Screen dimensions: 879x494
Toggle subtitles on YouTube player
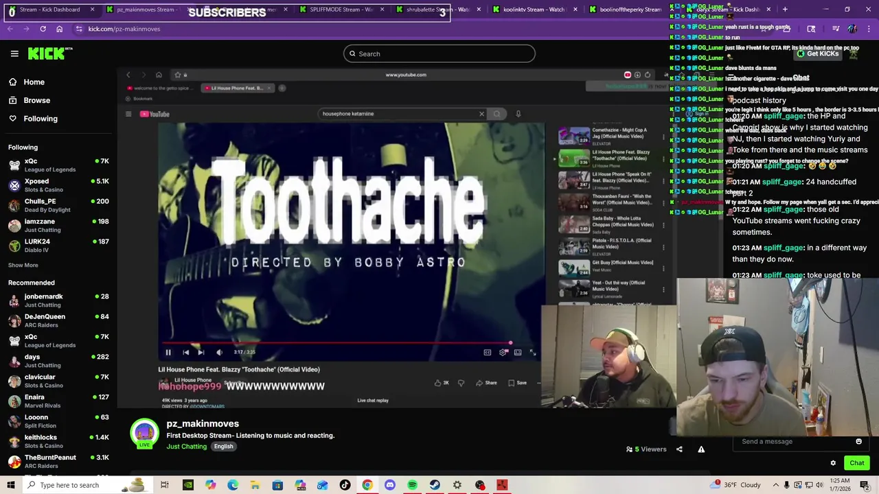click(x=488, y=352)
